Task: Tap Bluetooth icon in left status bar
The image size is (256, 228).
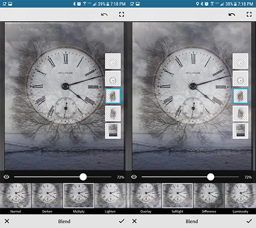Action: 74,4
